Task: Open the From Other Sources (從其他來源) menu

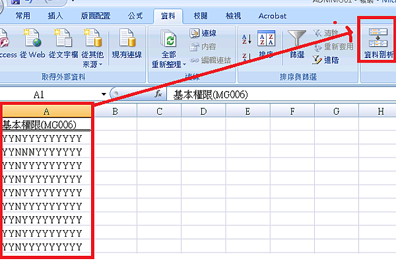Action: [92, 48]
